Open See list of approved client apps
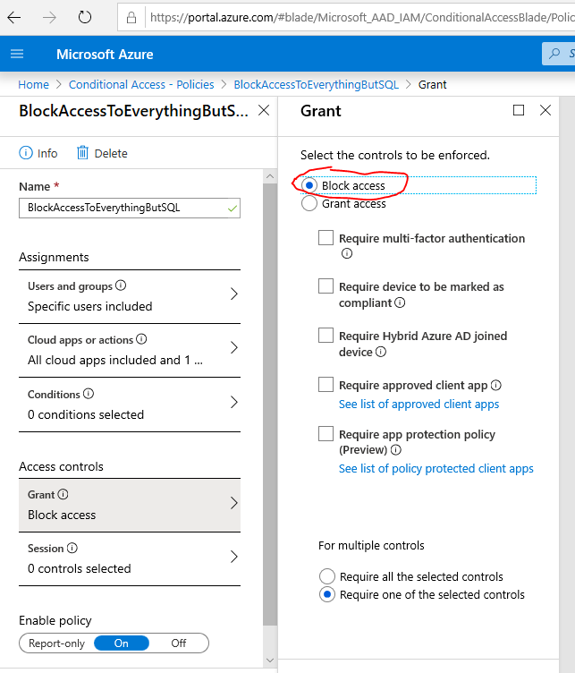 (x=419, y=404)
